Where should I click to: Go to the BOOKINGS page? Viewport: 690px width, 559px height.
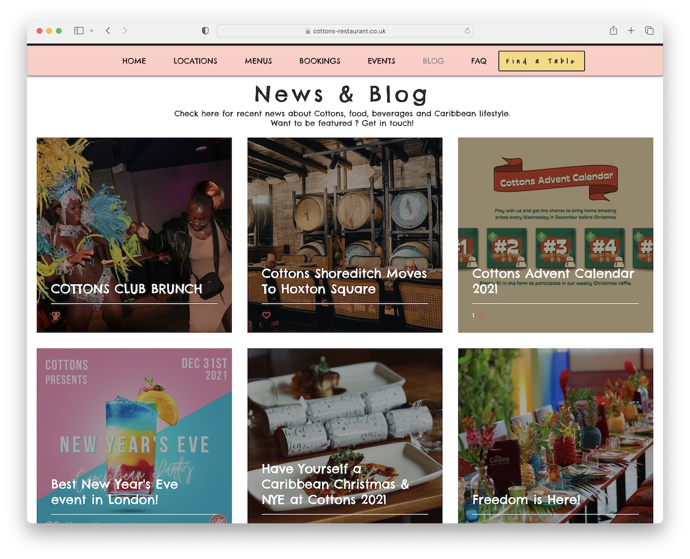click(x=320, y=61)
